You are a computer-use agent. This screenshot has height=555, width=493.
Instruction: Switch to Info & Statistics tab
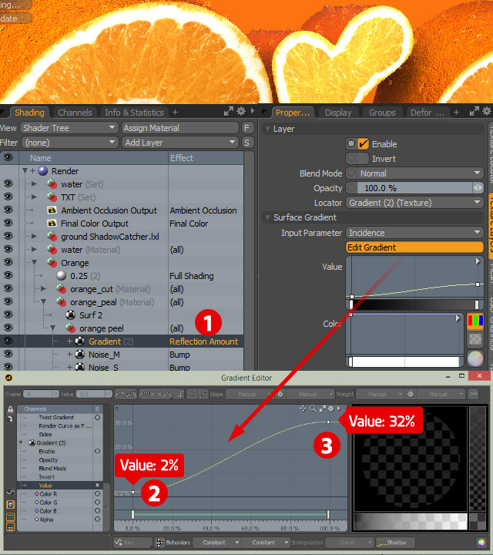(134, 113)
